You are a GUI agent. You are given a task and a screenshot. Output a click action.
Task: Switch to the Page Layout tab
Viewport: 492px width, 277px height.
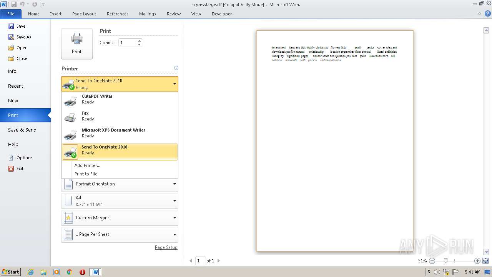tap(84, 14)
